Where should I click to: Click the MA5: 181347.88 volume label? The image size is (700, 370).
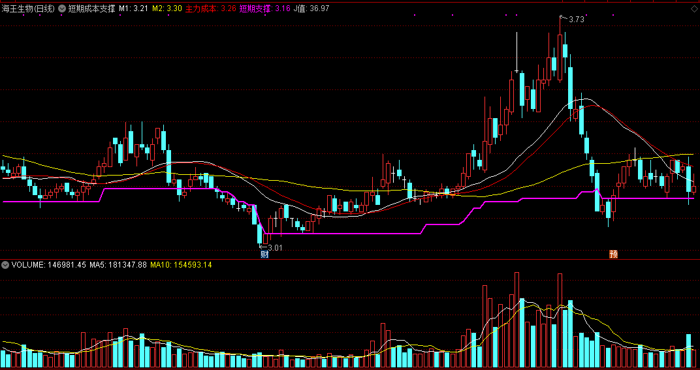(118, 265)
